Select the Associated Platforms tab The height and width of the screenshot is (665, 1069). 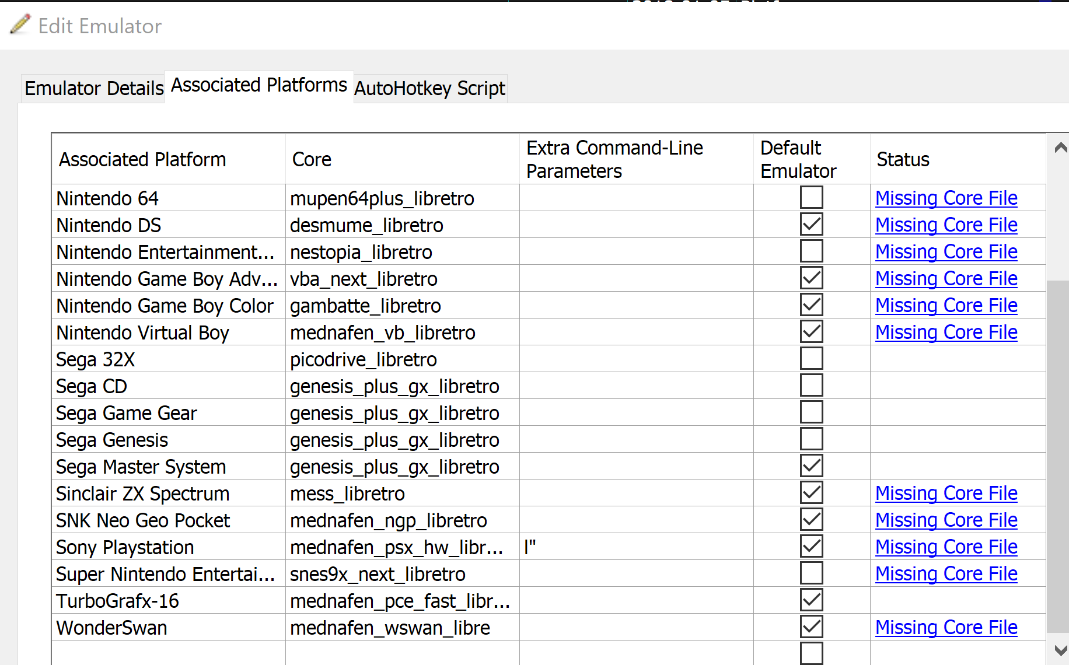[x=259, y=85]
